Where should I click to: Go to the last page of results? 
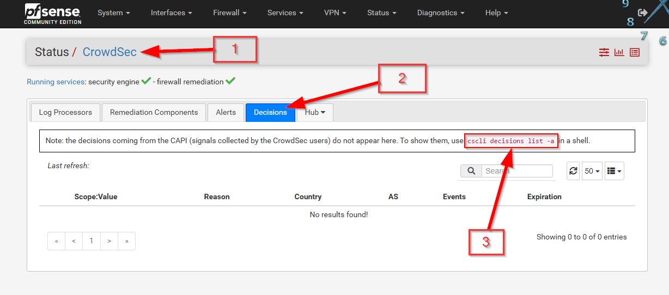[x=126, y=241]
